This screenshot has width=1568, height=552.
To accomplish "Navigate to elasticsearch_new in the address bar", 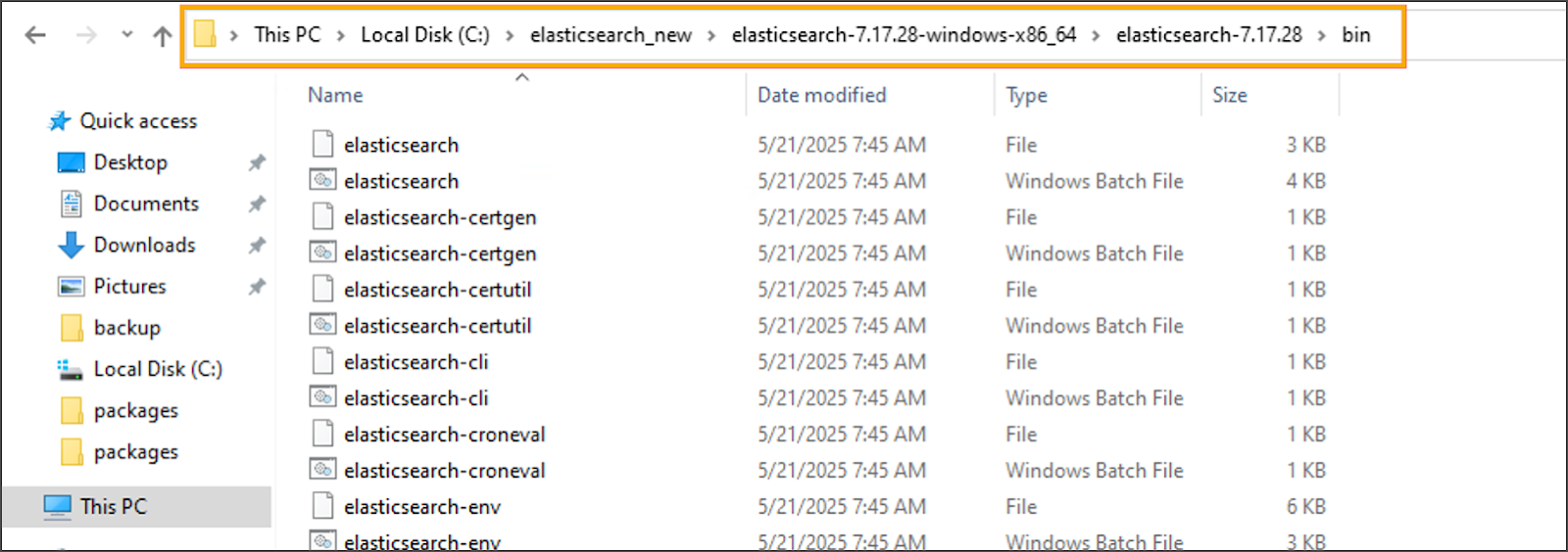I will (x=611, y=35).
